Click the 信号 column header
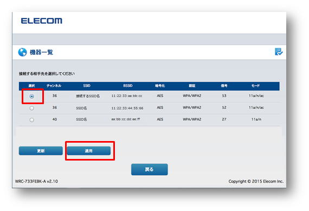Screen dimensions: 309x211 [x=224, y=86]
